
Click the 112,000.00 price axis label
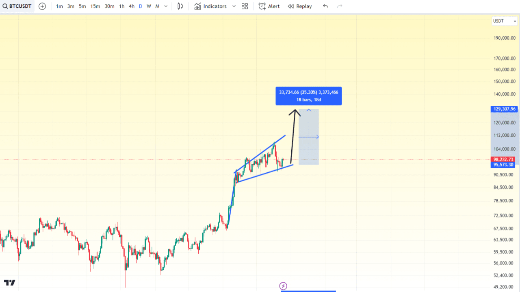click(504, 135)
